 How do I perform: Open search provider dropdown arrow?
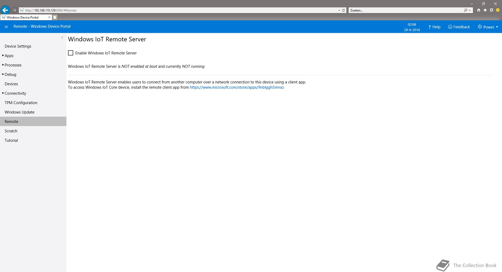[470, 10]
